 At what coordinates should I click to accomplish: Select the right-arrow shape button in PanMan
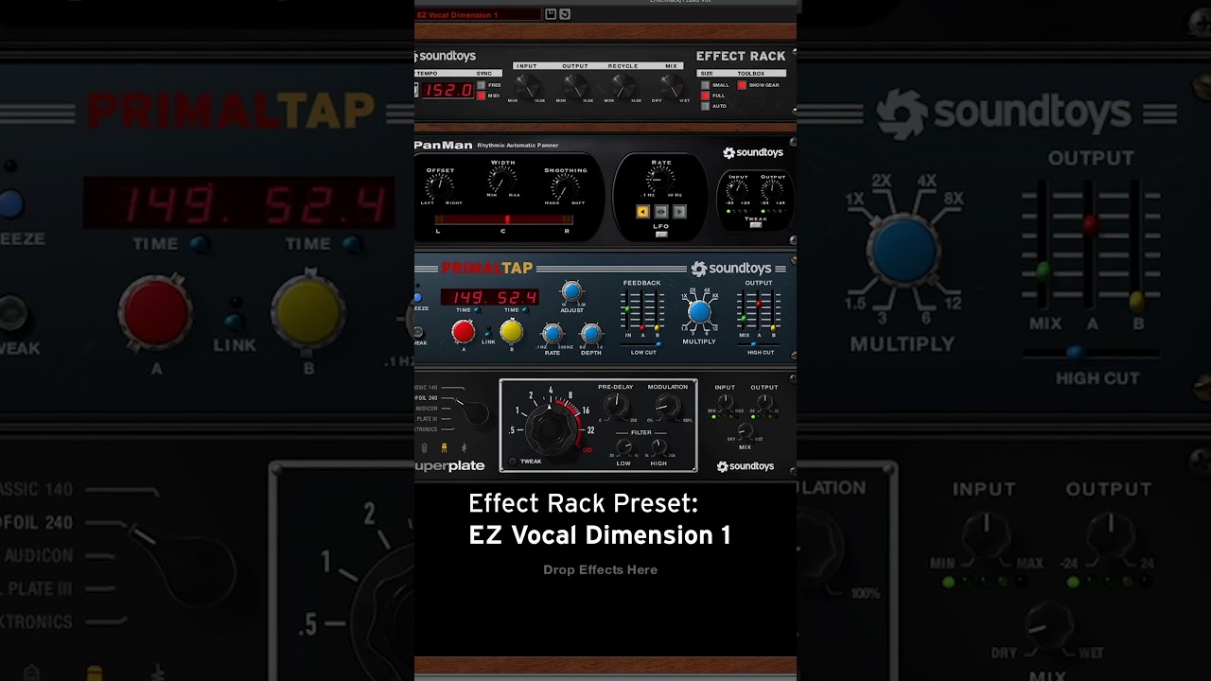tap(679, 212)
